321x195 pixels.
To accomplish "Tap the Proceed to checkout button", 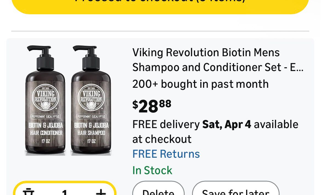I will tap(160, 4).
